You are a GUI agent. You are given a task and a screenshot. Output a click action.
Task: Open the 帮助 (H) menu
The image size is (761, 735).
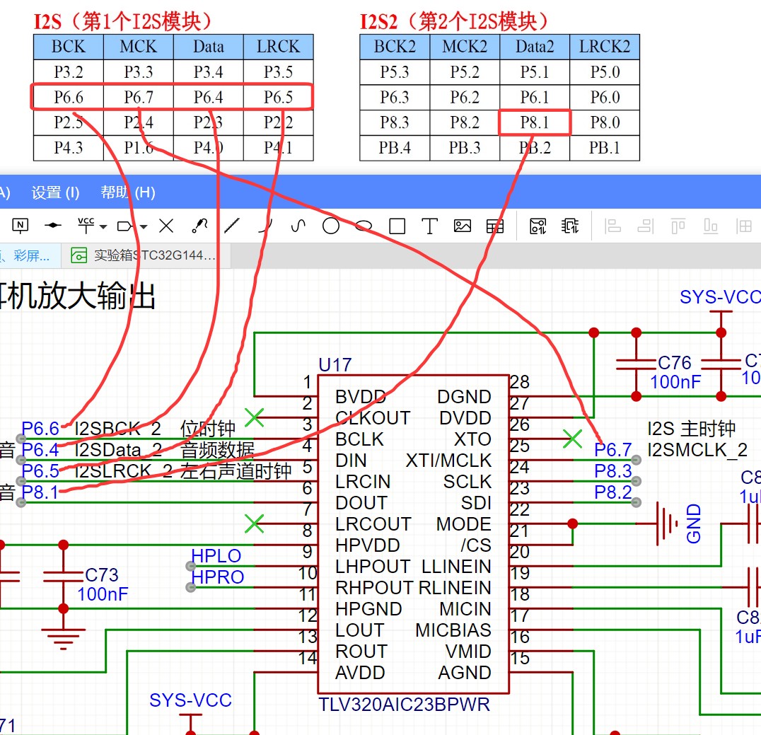coord(127,192)
